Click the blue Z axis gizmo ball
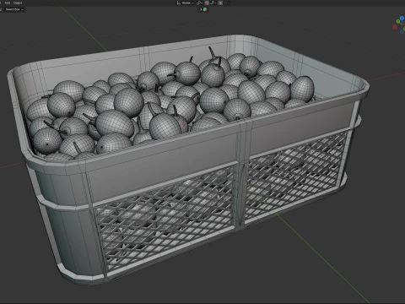Screen dimensions: 405x304 pos(402,18)
